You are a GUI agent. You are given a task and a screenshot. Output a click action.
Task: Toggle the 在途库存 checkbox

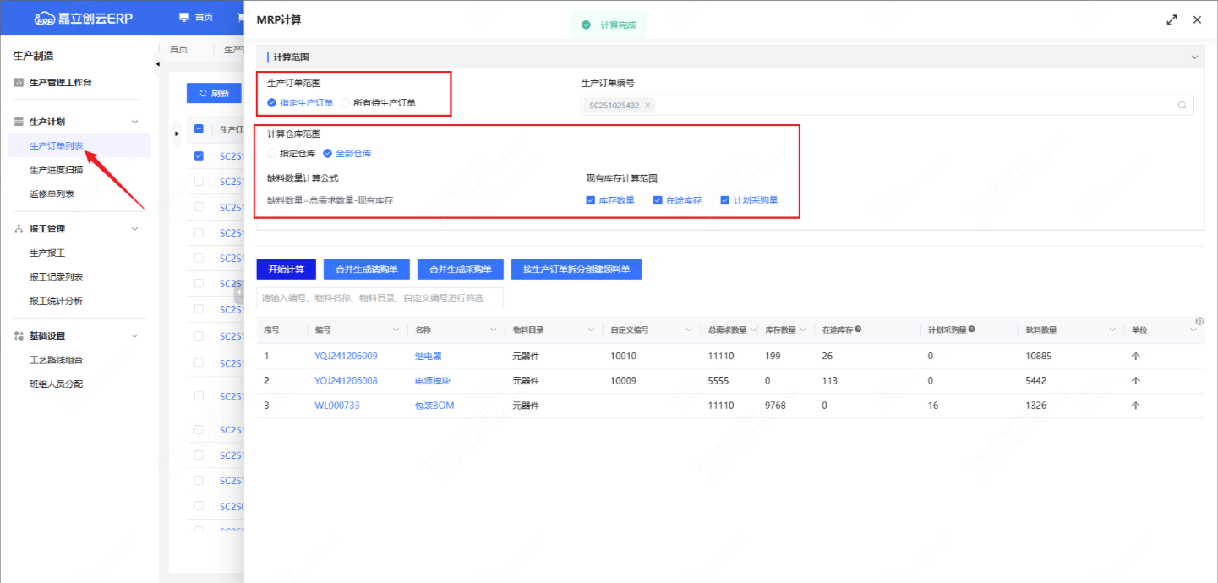coord(658,200)
